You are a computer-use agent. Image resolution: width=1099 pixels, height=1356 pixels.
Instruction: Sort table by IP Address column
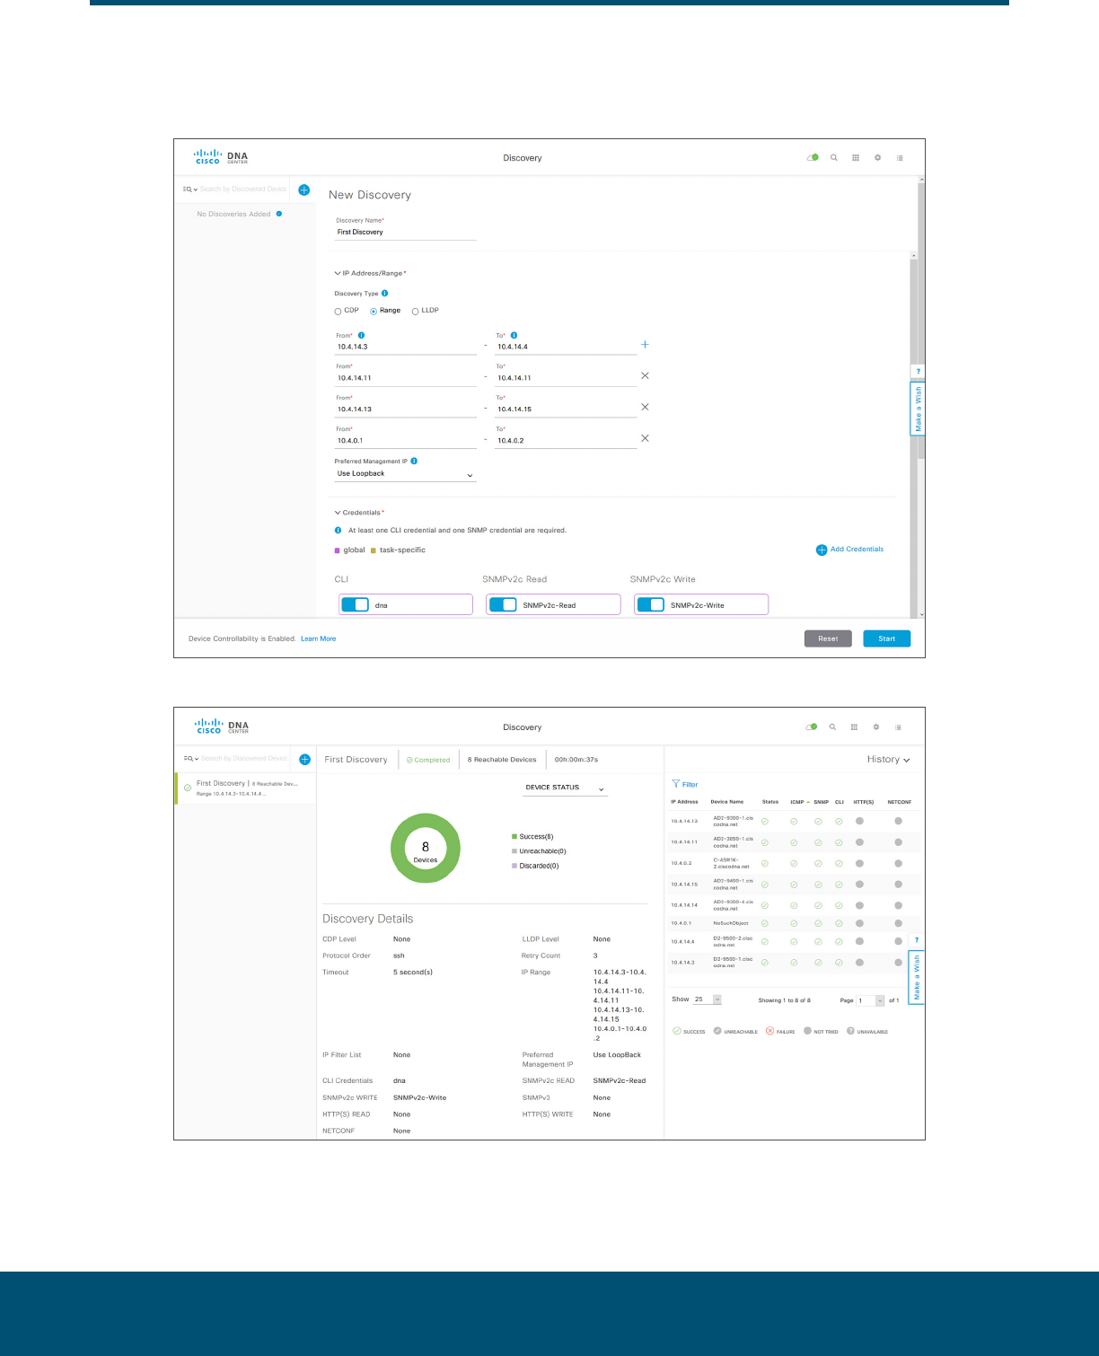point(684,802)
